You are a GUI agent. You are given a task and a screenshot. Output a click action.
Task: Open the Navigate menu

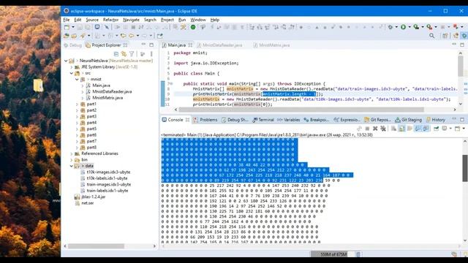tap(131, 20)
